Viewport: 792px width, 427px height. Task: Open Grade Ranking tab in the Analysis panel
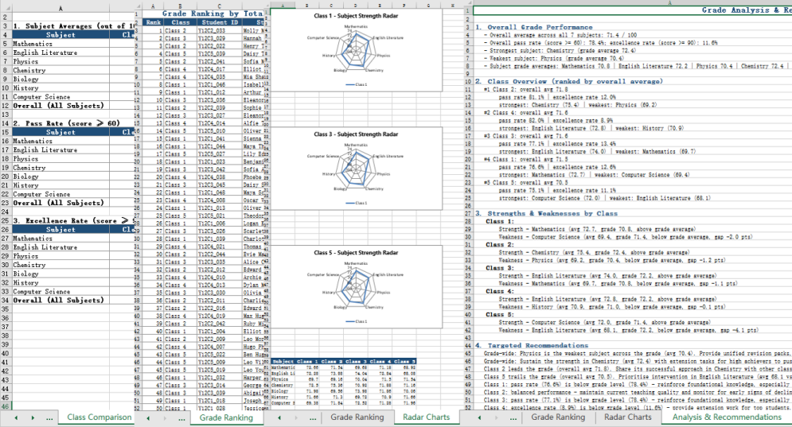(x=558, y=417)
